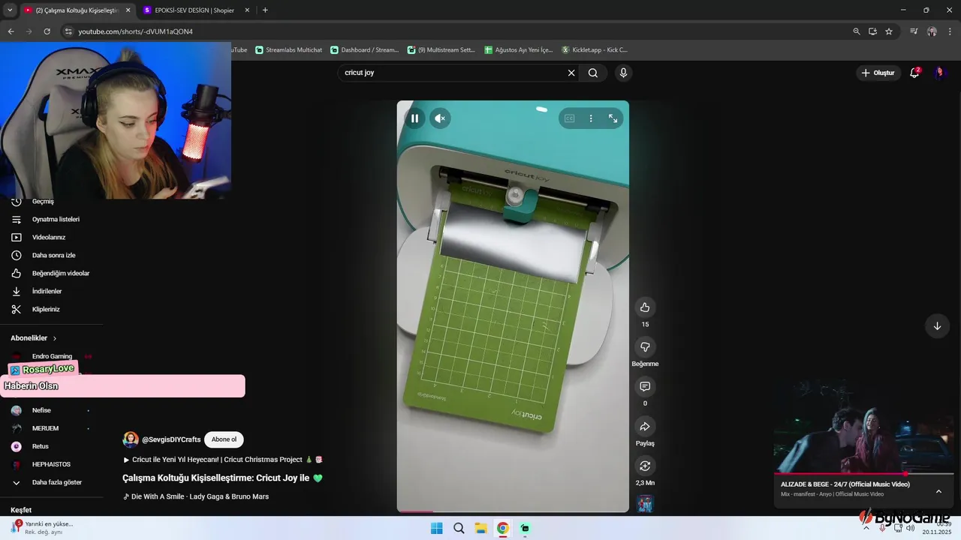961x540 pixels.
Task: Go to next Short with down arrow
Action: pyautogui.click(x=937, y=326)
